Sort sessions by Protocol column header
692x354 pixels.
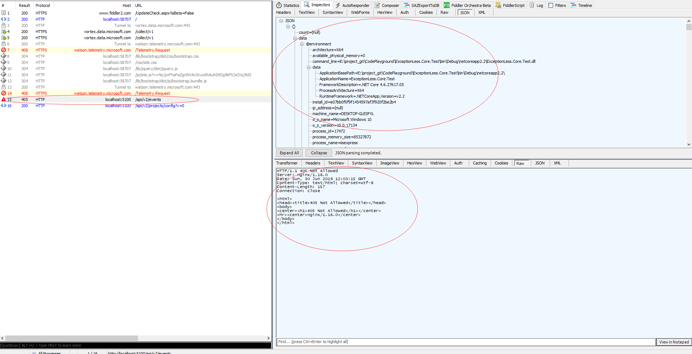(x=43, y=5)
